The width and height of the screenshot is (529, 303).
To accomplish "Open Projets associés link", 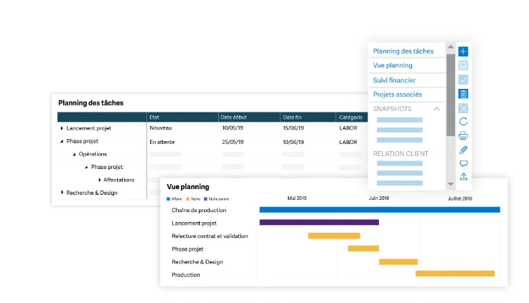I will 398,95.
